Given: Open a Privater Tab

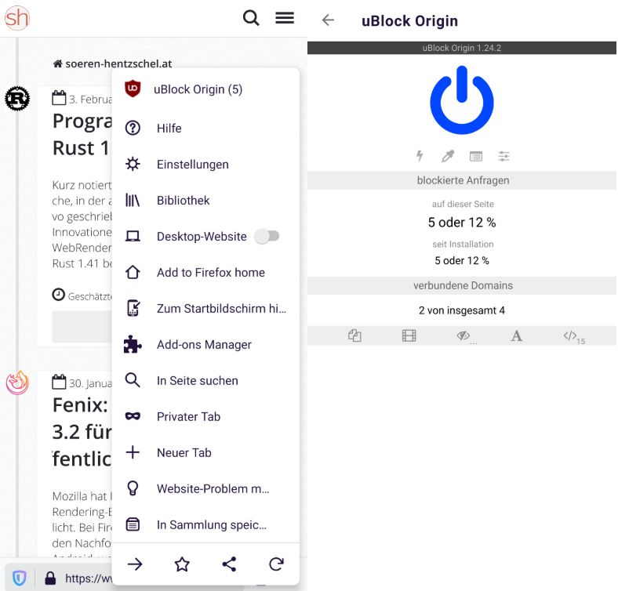Looking at the screenshot, I should 205,416.
